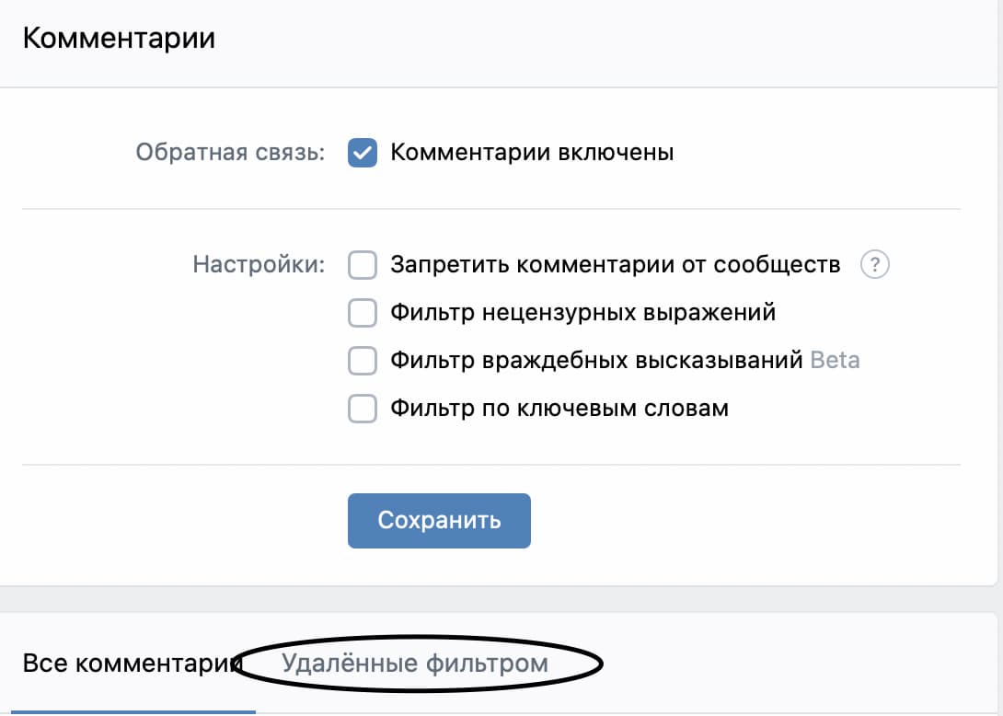
Task: Save the comment settings
Action: [439, 521]
